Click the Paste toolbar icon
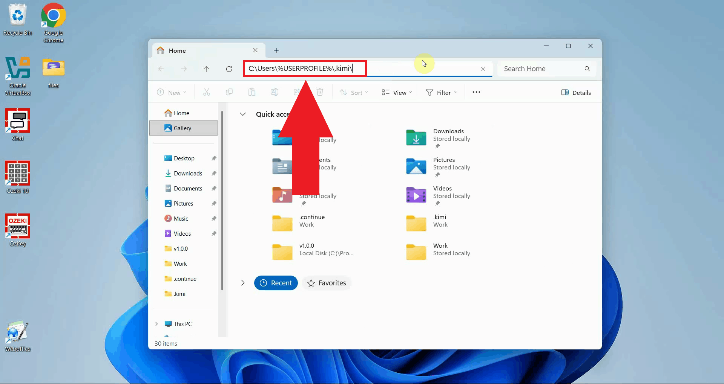The height and width of the screenshot is (384, 724). click(252, 92)
